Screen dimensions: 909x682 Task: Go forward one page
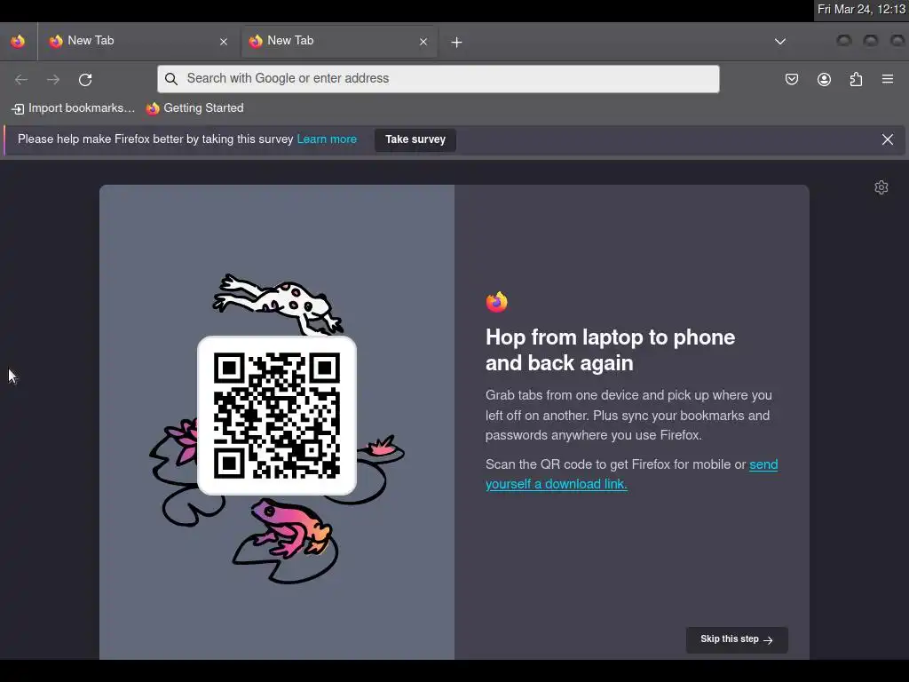coord(53,79)
